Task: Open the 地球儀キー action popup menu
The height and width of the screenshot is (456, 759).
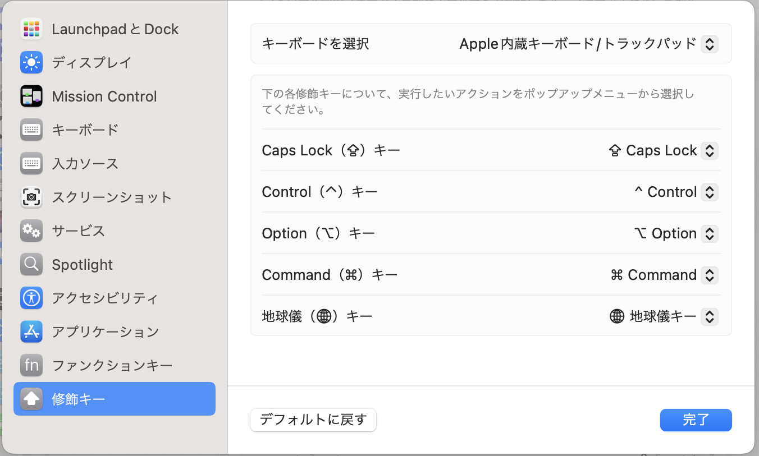Action: pyautogui.click(x=709, y=316)
